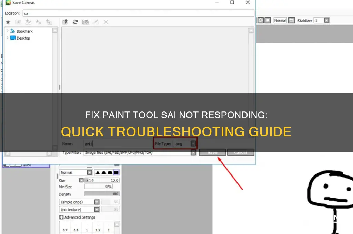Click the bookmark move icon beside star-X

49,22
